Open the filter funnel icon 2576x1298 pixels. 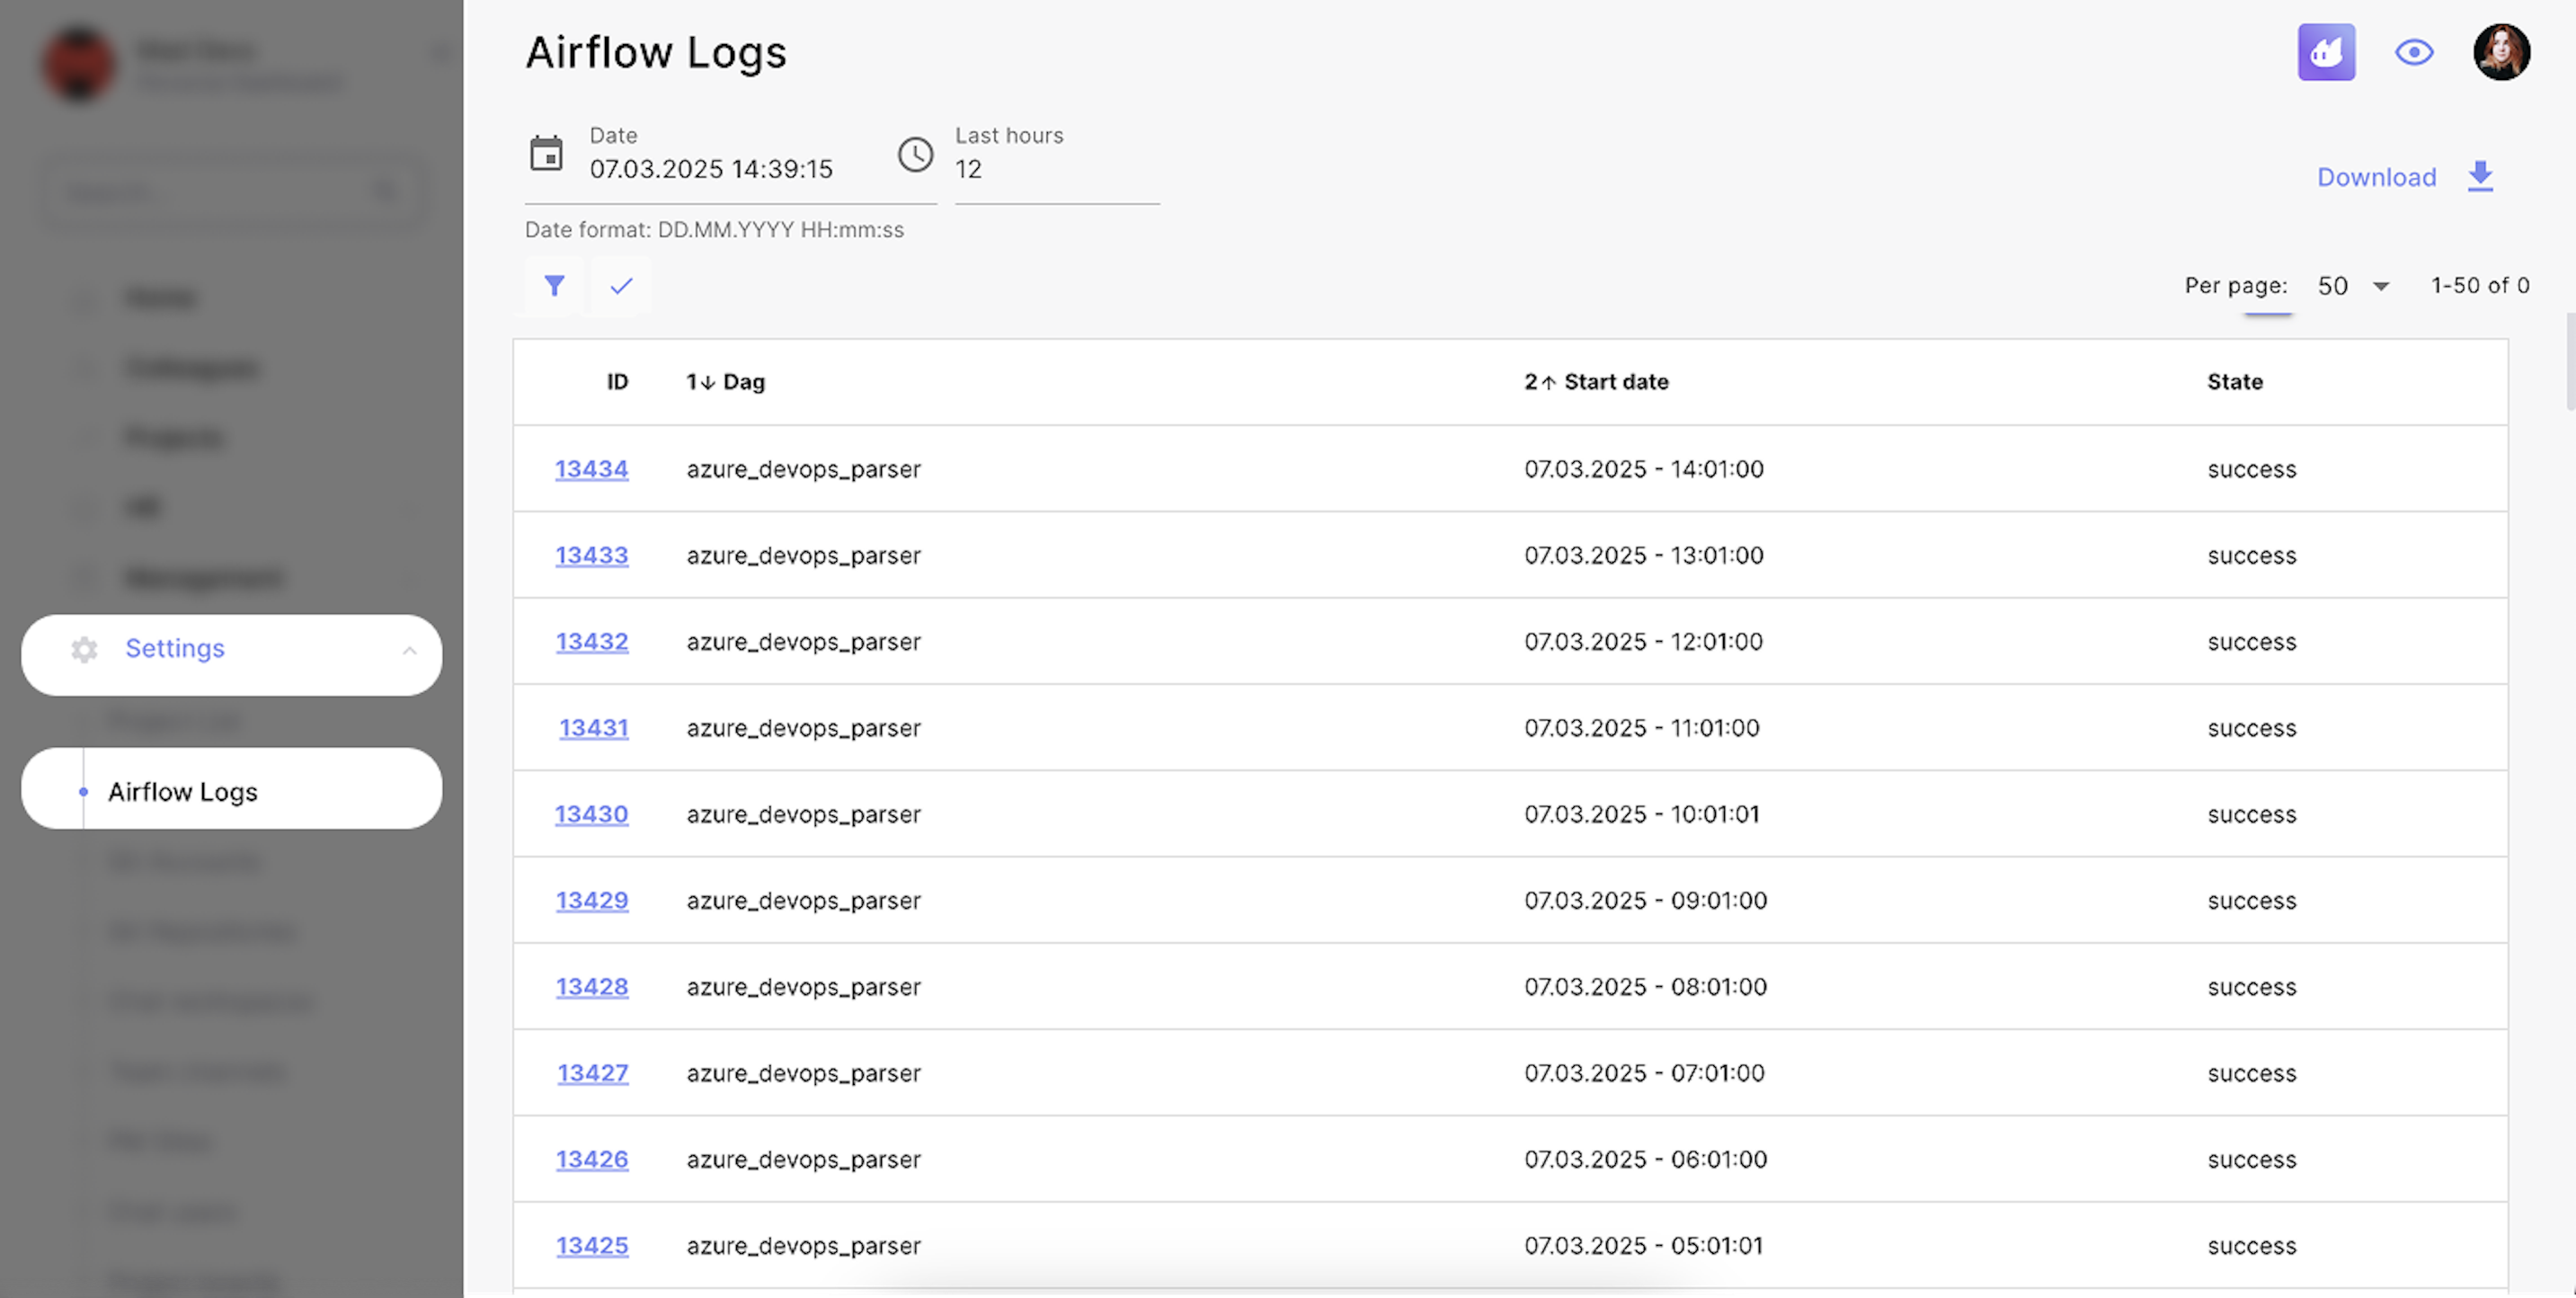point(554,286)
